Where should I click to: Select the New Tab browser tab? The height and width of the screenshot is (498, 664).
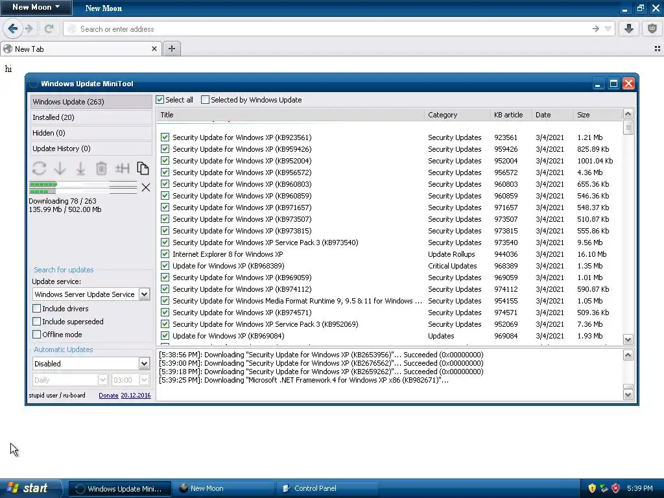point(80,49)
